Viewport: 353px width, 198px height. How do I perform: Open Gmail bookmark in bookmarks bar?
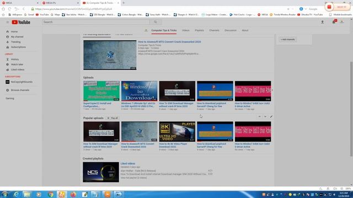29,15
